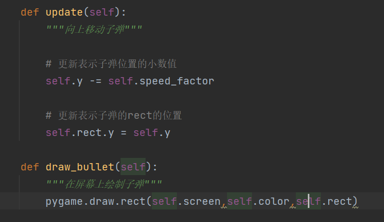Click the self parameter of update
This screenshot has width=384, height=222.
coord(102,12)
